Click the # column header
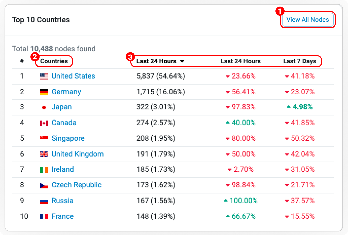The height and width of the screenshot is (235, 348). point(22,61)
